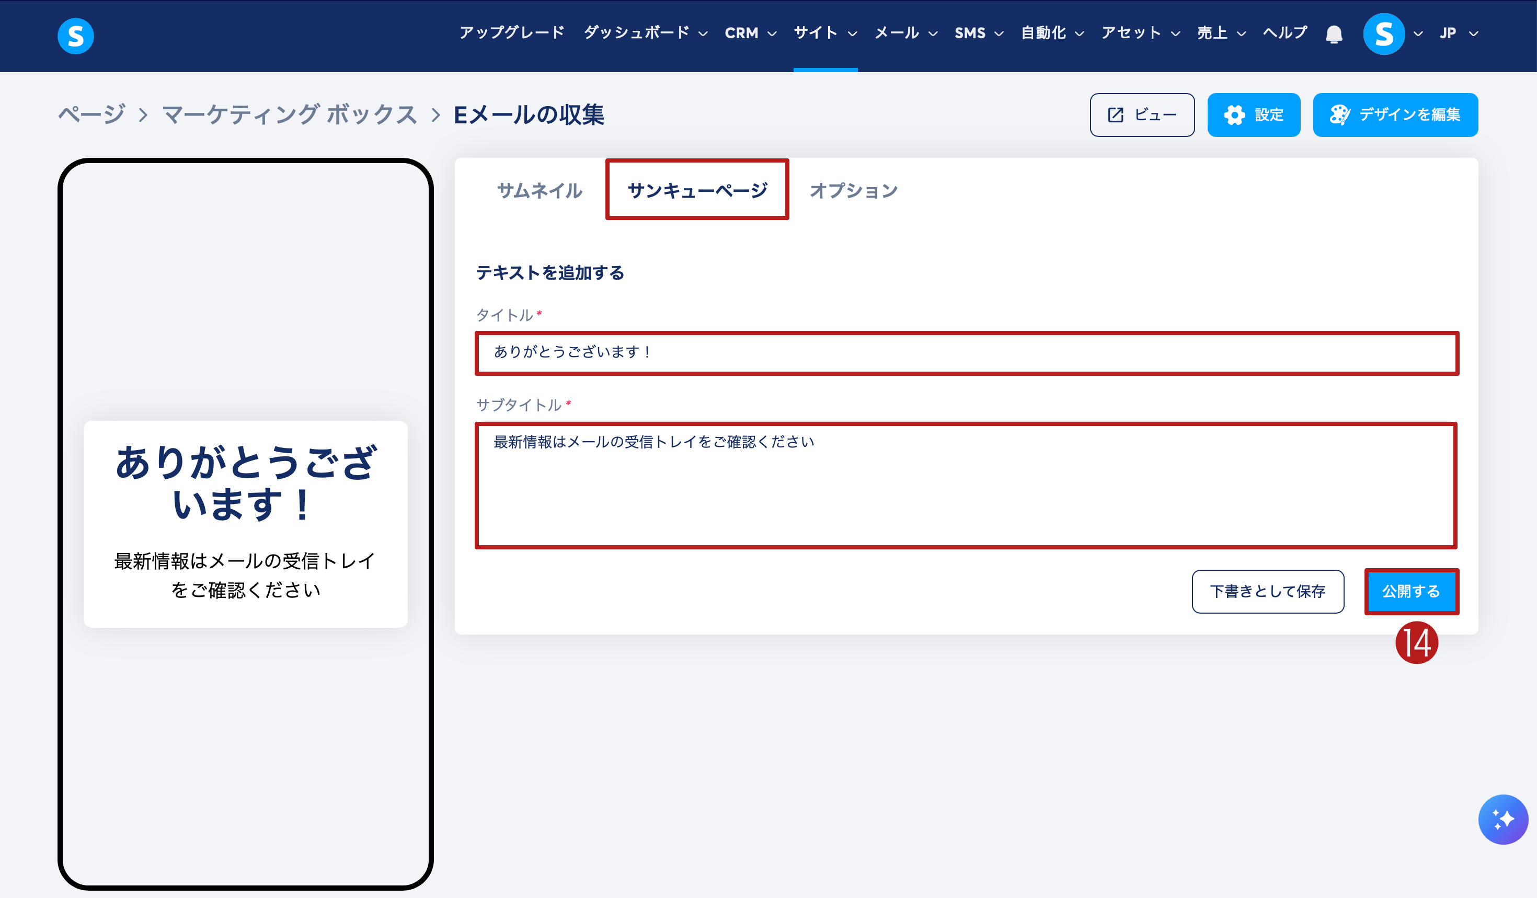Click 下書きとして保存 button
This screenshot has width=1537, height=898.
[1267, 591]
